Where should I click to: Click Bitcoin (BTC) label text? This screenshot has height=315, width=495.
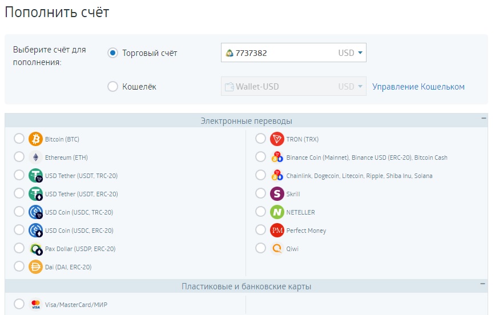(x=62, y=139)
